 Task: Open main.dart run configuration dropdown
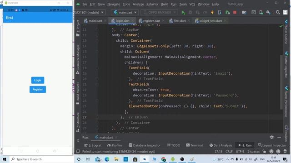click(x=125, y=13)
